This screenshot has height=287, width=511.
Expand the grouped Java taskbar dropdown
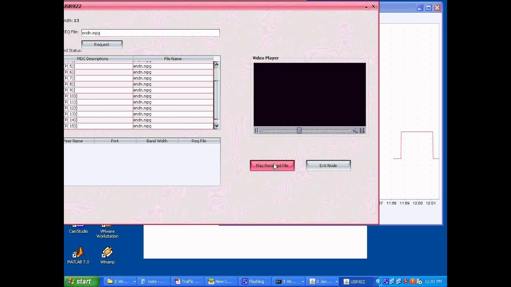tap(337, 281)
